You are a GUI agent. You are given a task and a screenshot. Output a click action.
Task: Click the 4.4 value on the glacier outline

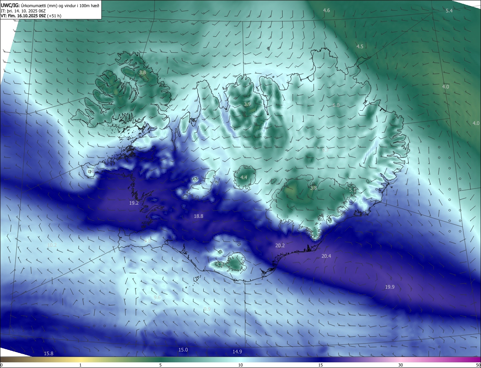click(x=244, y=177)
